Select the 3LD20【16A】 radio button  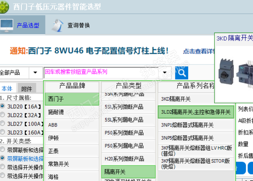tap(2, 106)
